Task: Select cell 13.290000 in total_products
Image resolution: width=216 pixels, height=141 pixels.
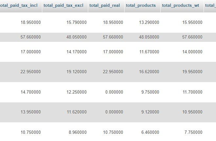Action: 149,22
